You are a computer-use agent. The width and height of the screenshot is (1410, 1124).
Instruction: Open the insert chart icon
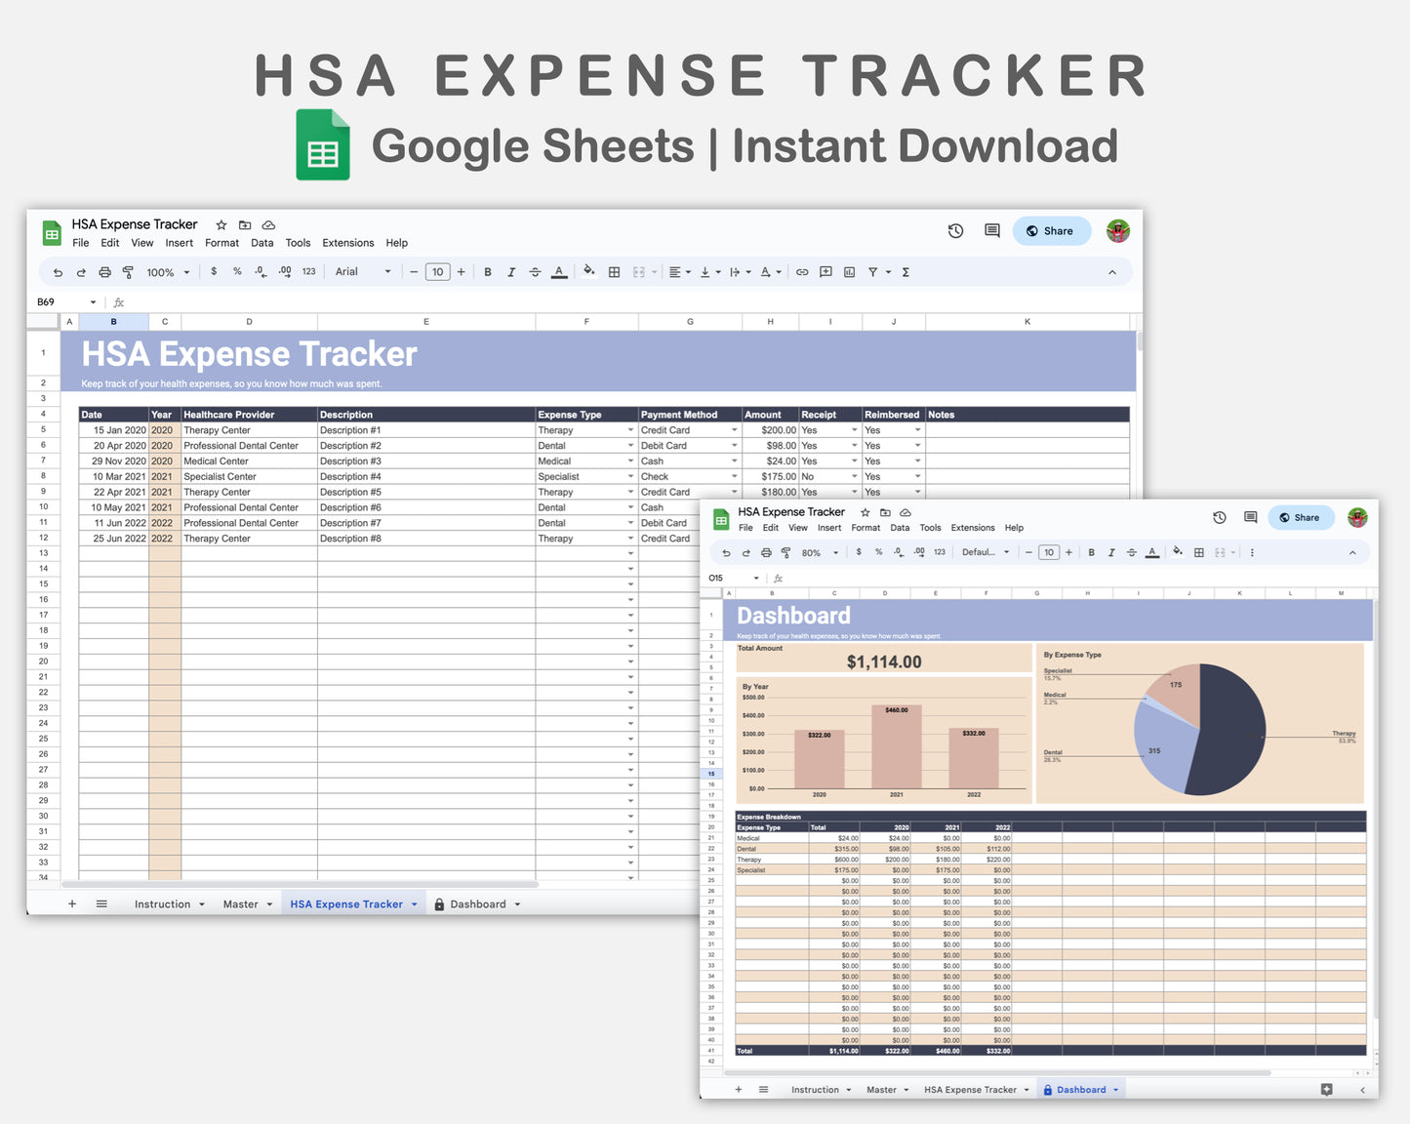[849, 271]
